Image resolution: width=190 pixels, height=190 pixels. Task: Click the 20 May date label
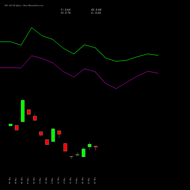pos(83,180)
